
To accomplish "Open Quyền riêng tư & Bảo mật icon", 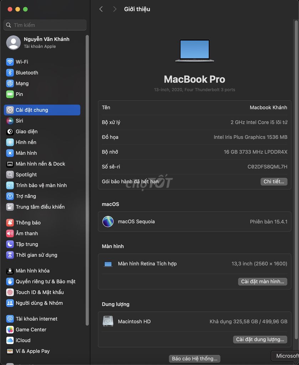I will [x=10, y=282].
